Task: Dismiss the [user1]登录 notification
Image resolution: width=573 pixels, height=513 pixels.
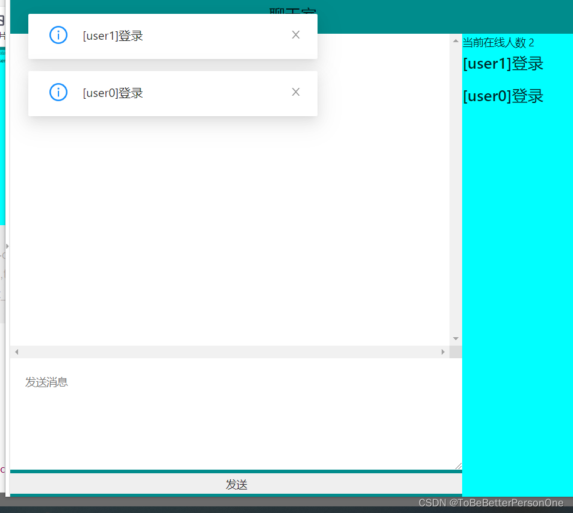Action: [x=295, y=34]
